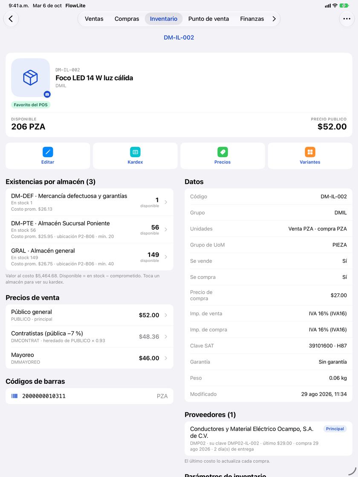The image size is (358, 477).
Task: Expand GRAL Almacén general chevron
Action: (166, 257)
